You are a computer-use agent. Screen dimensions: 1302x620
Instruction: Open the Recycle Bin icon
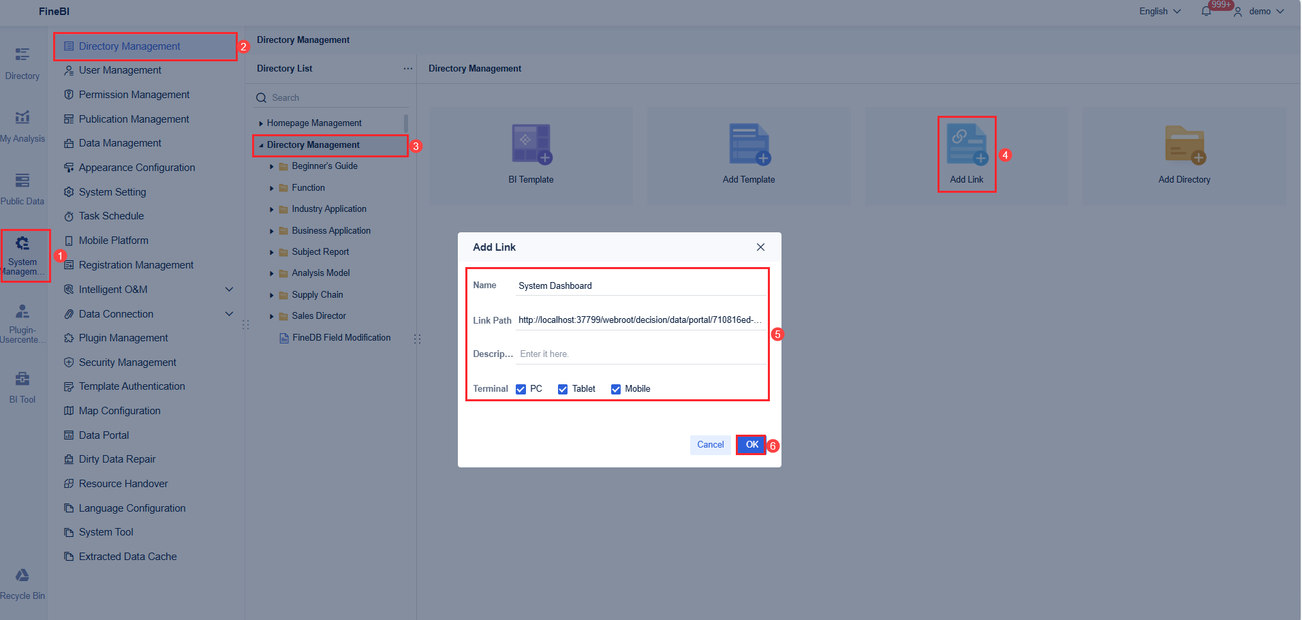click(x=22, y=576)
